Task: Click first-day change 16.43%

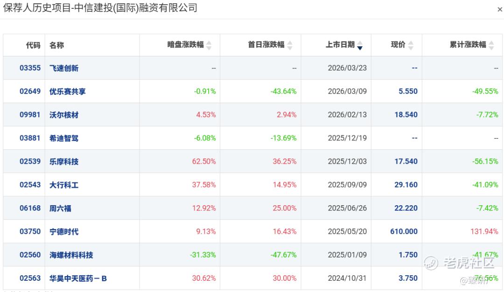Action: tap(285, 231)
